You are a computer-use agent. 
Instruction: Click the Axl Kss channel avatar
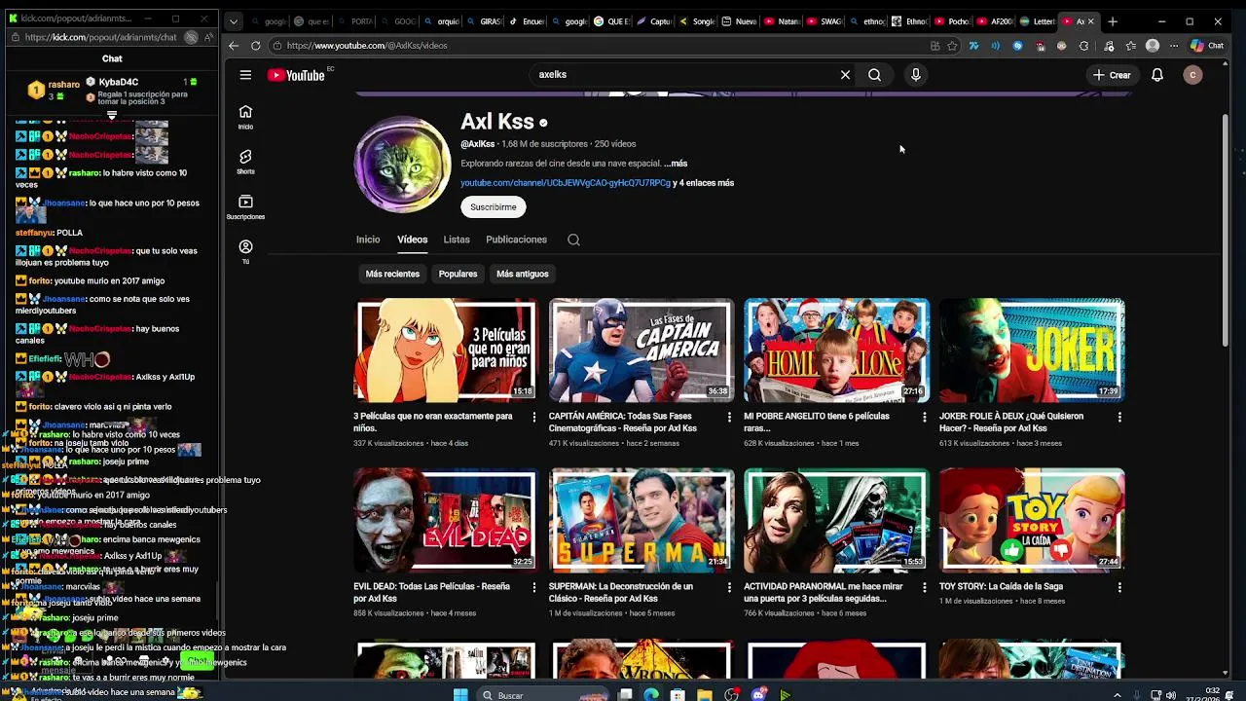[x=402, y=166]
